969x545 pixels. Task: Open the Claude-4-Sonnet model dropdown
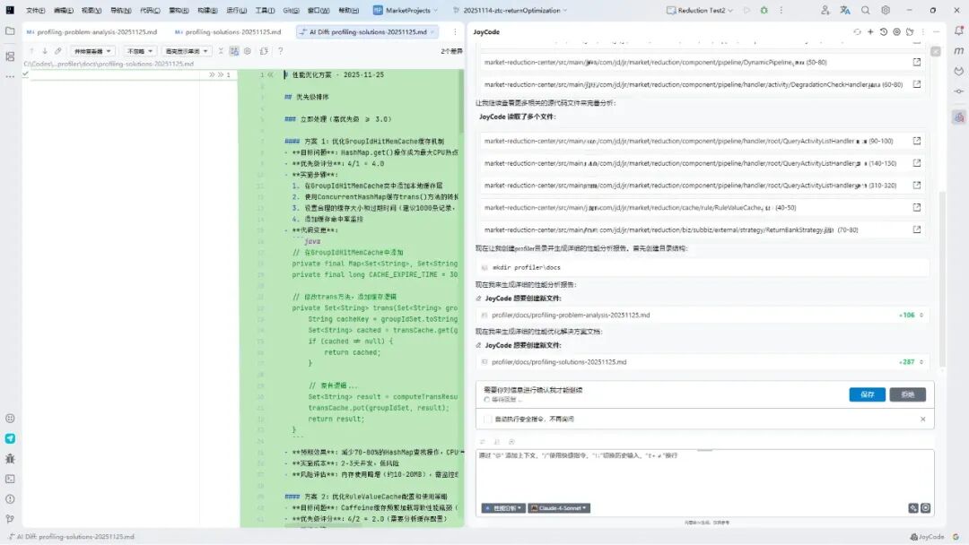coord(559,508)
